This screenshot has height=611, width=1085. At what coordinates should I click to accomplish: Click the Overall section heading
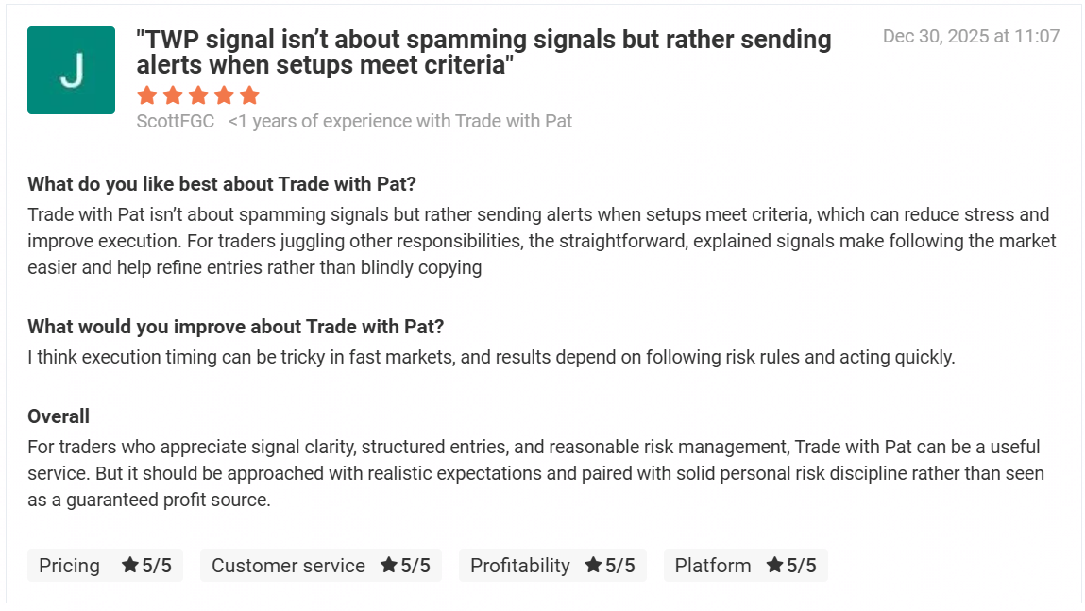pyautogui.click(x=59, y=416)
